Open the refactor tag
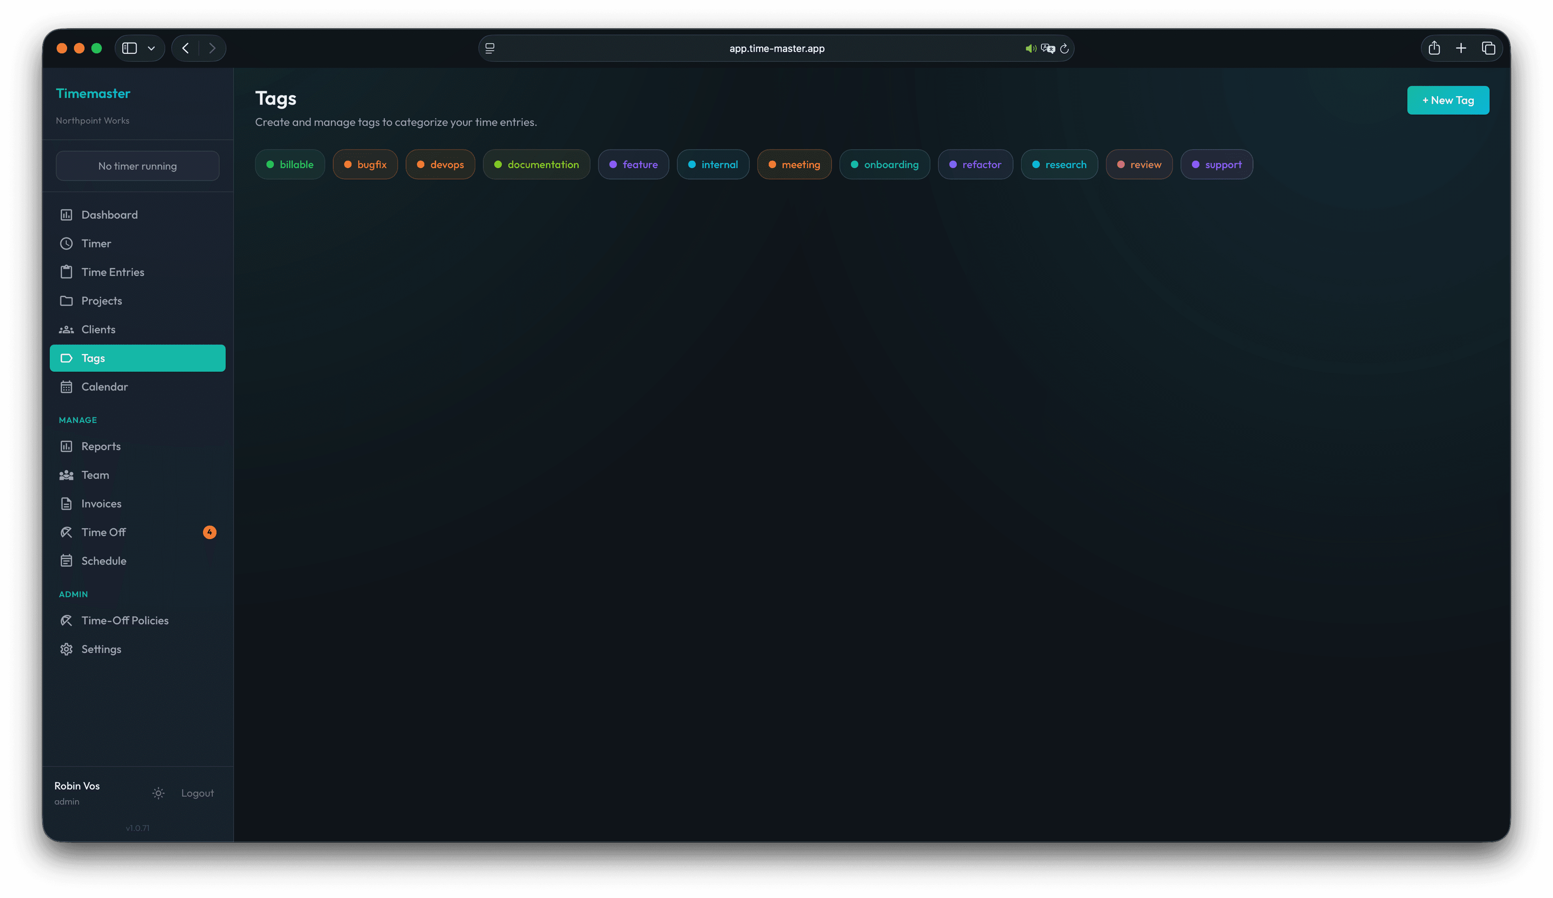This screenshot has height=898, width=1553. click(975, 164)
